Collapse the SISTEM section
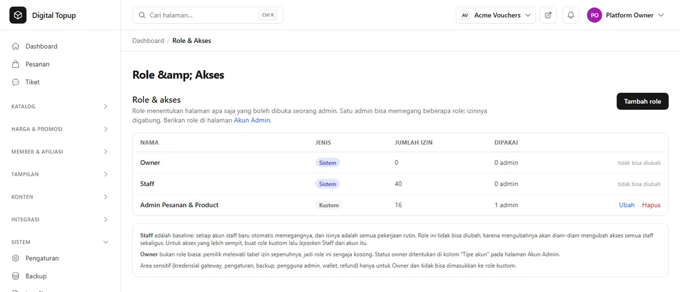Image resolution: width=680 pixels, height=292 pixels. pyautogui.click(x=60, y=242)
